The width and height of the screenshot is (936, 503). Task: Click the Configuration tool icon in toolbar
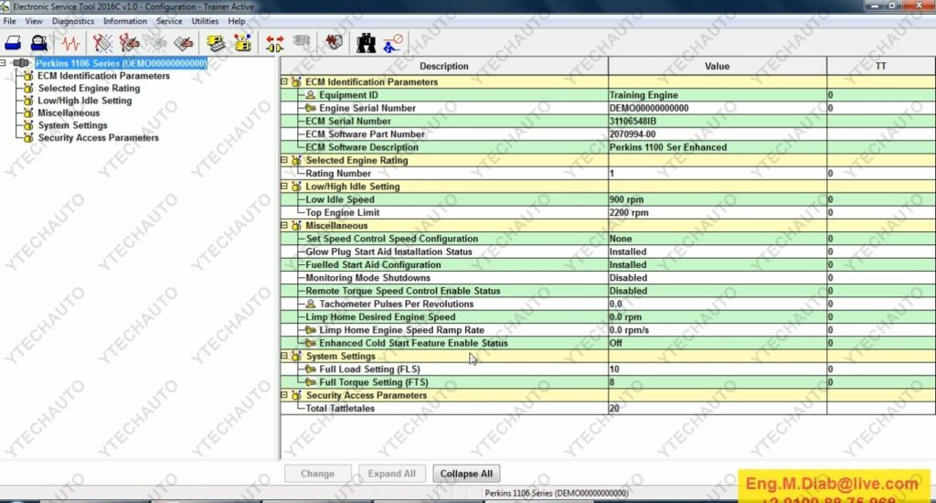pyautogui.click(x=242, y=42)
